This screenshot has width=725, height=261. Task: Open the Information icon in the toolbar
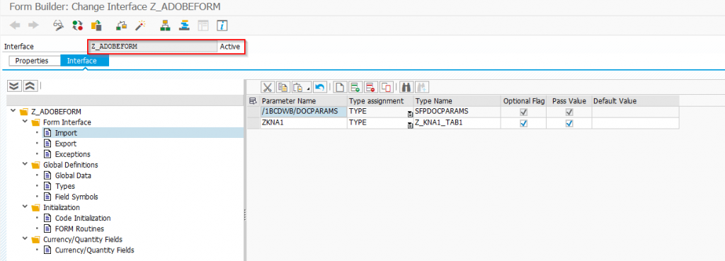click(x=222, y=25)
